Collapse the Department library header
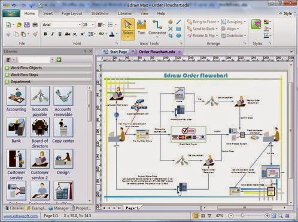This screenshot has width=298, height=222. click(48, 82)
